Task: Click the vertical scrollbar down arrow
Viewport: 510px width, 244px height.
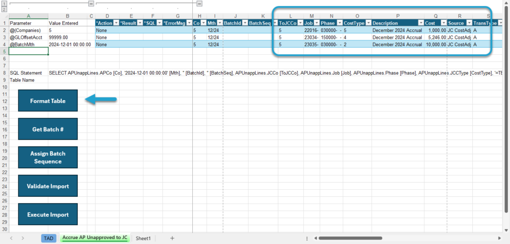Action: [506, 230]
